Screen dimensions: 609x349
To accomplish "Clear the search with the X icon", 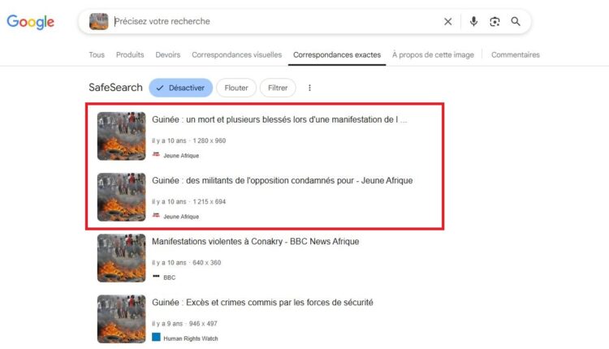I will (x=447, y=21).
